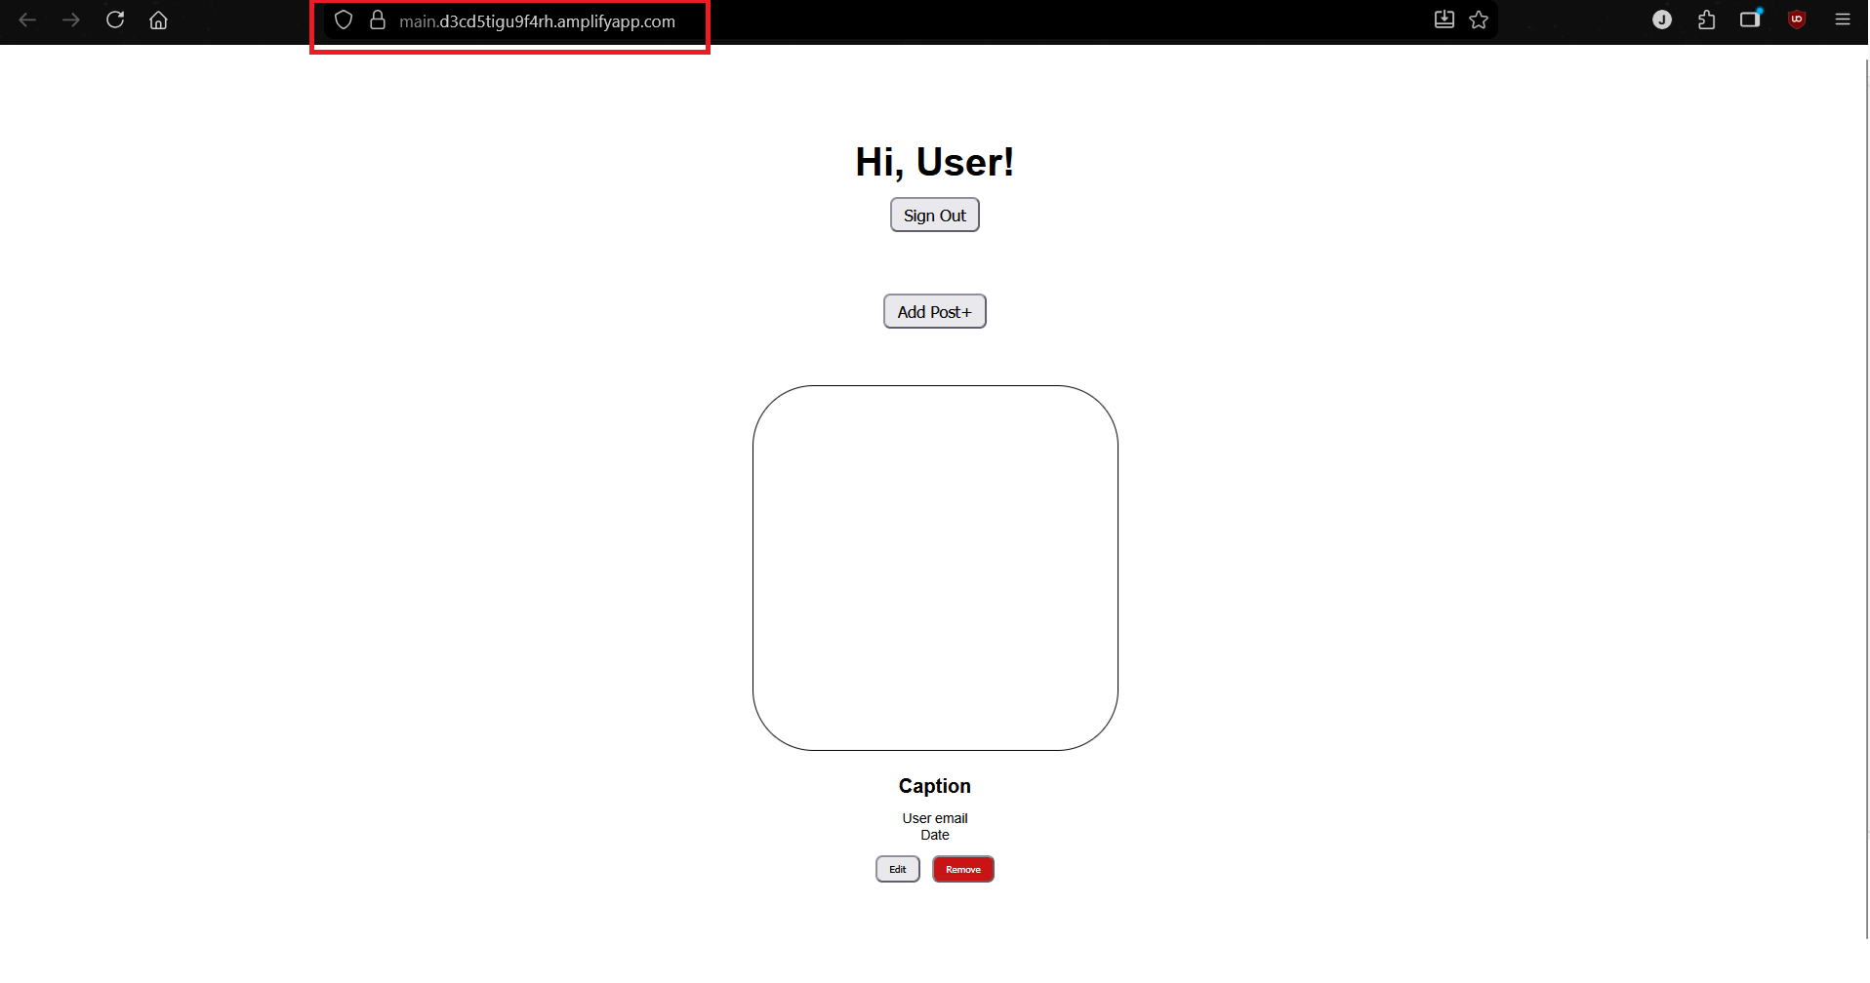1870x983 pixels.
Task: Edit the post
Action: point(898,869)
